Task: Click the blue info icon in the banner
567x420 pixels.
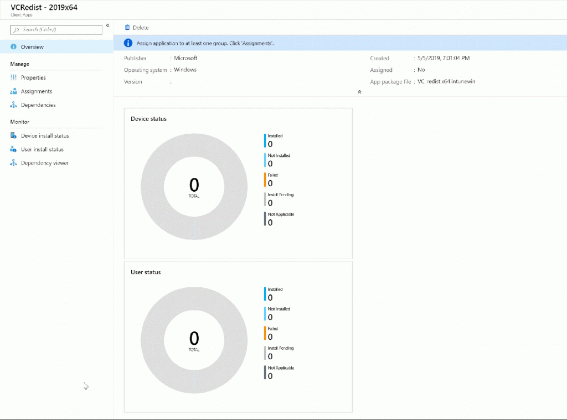Action: pyautogui.click(x=128, y=43)
